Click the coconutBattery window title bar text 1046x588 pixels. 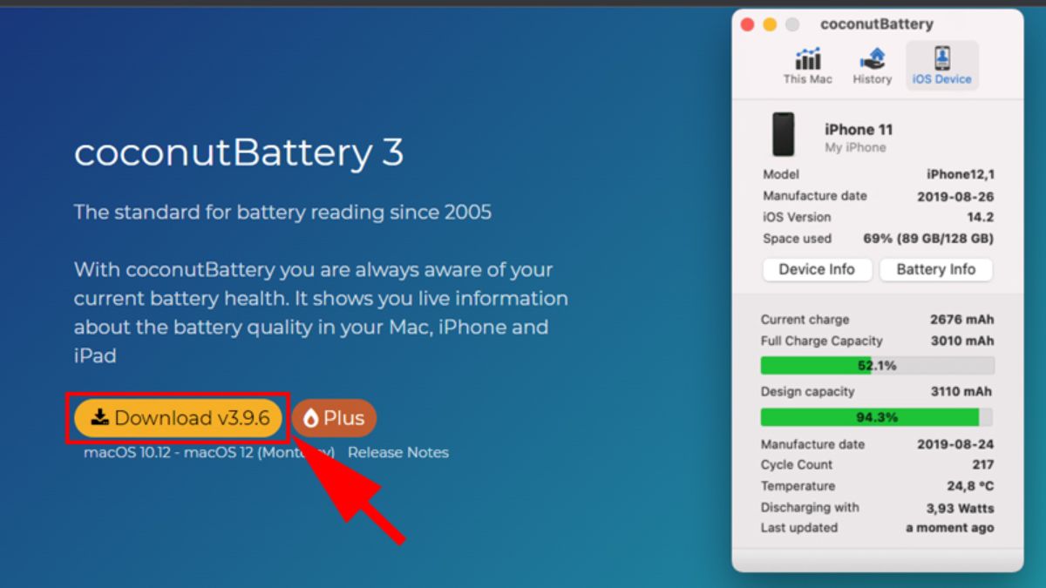click(877, 24)
